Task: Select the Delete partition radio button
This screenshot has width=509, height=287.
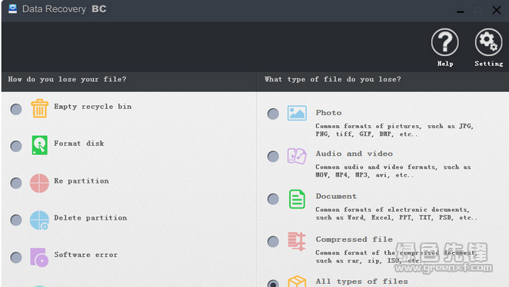Action: 16,220
